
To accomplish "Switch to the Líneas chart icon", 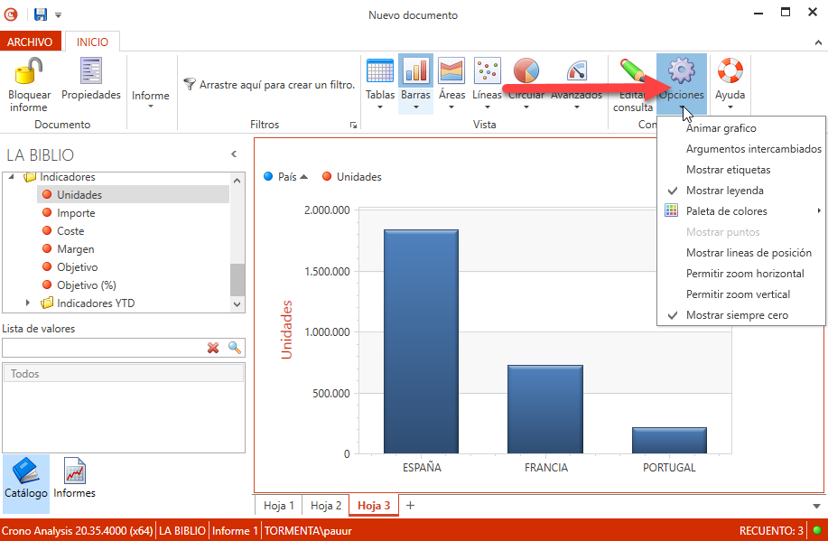I will click(487, 70).
